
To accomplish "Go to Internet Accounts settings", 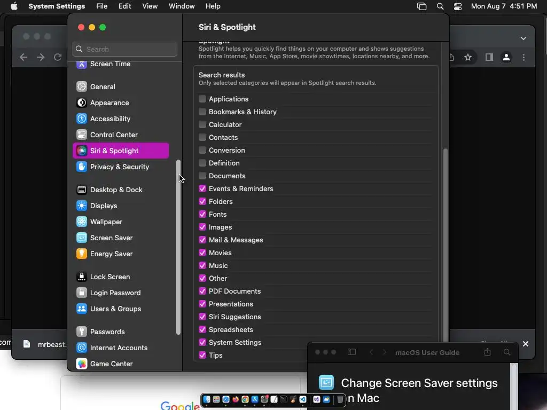I will tap(120, 348).
